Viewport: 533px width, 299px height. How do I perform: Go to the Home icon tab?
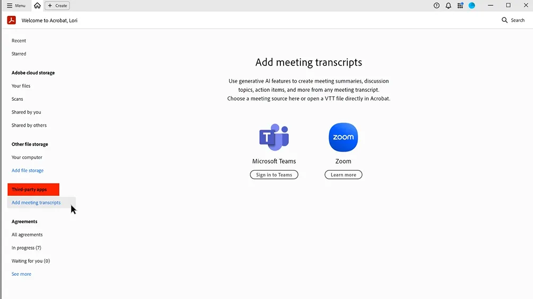click(x=37, y=5)
